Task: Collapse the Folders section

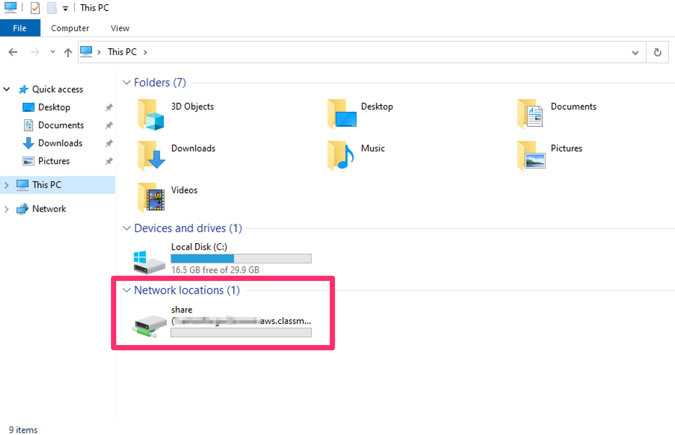Action: 126,82
